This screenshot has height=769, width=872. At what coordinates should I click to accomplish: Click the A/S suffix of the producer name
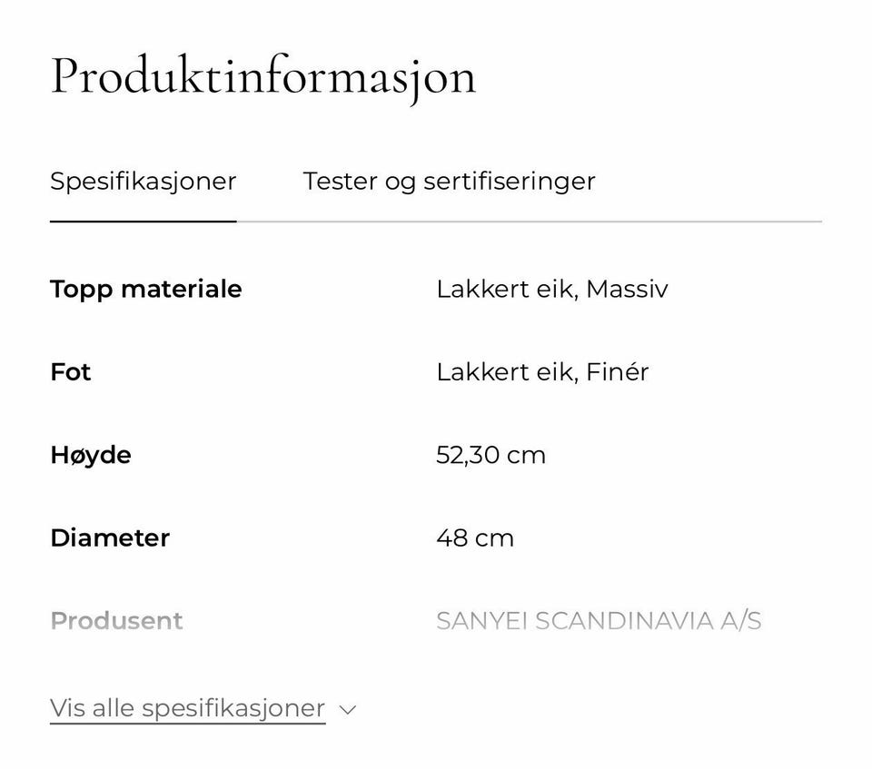click(740, 621)
